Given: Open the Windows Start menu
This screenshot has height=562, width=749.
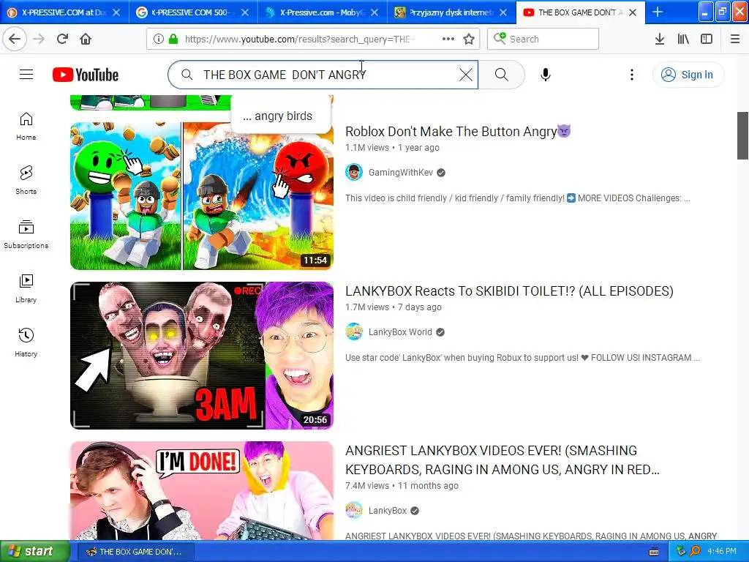Looking at the screenshot, I should (35, 551).
